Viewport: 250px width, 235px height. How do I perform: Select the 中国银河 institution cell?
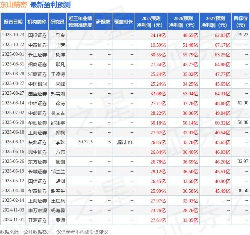coord(38,84)
